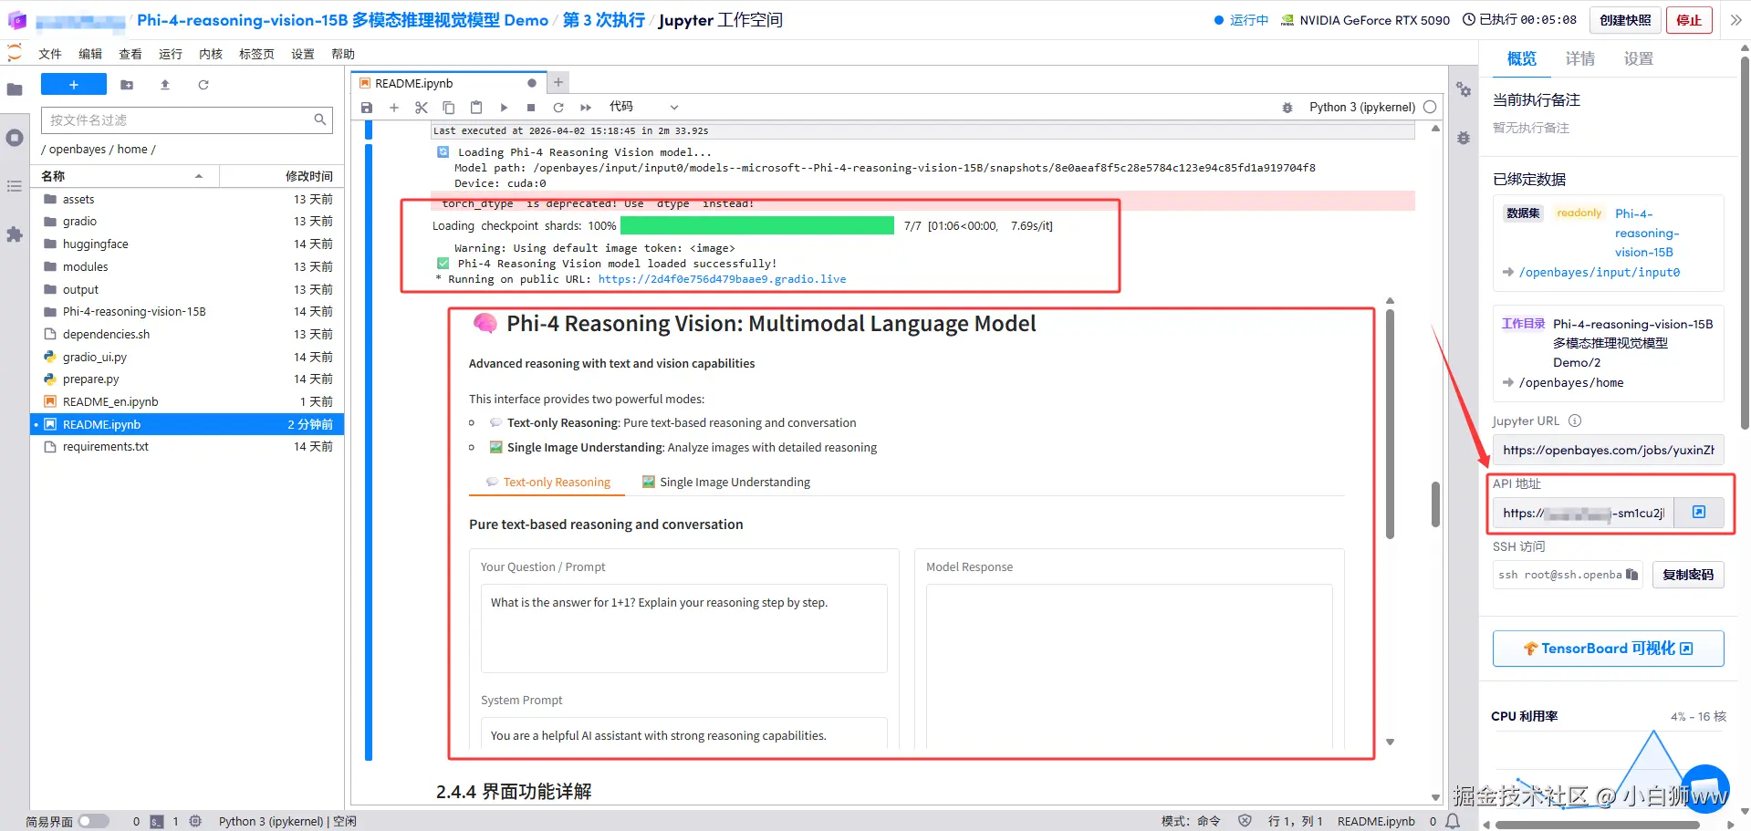Viewport: 1751px width, 831px height.
Task: Refresh the file browser list
Action: pyautogui.click(x=203, y=85)
